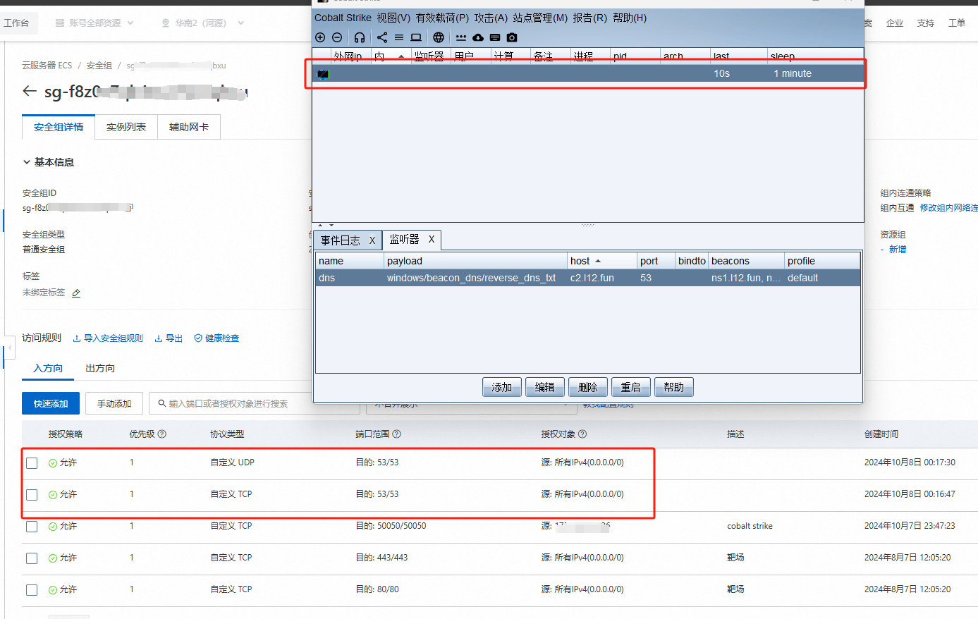Open the 华南2 (河源) region dropdown
This screenshot has width=978, height=619.
203,23
